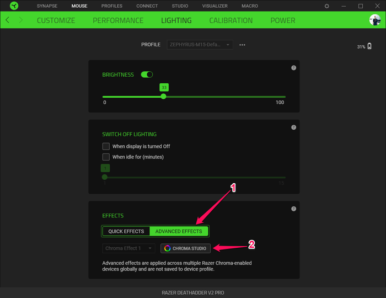Viewport: 386px width, 298px height.
Task: Switch to the VISUALIZER tab
Action: tap(215, 6)
